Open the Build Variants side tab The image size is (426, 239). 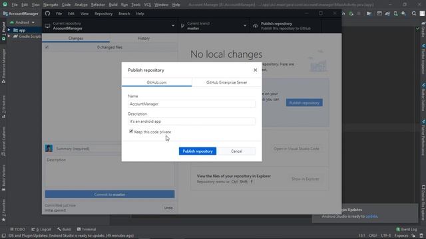pos(3,178)
